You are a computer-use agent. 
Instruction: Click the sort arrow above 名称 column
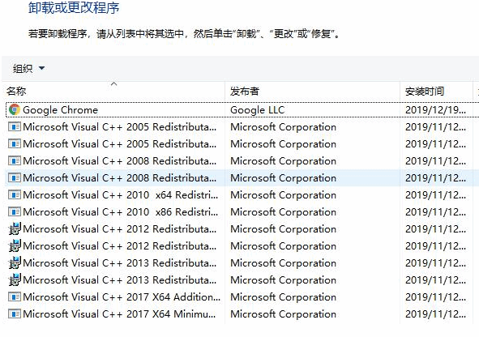[x=114, y=83]
